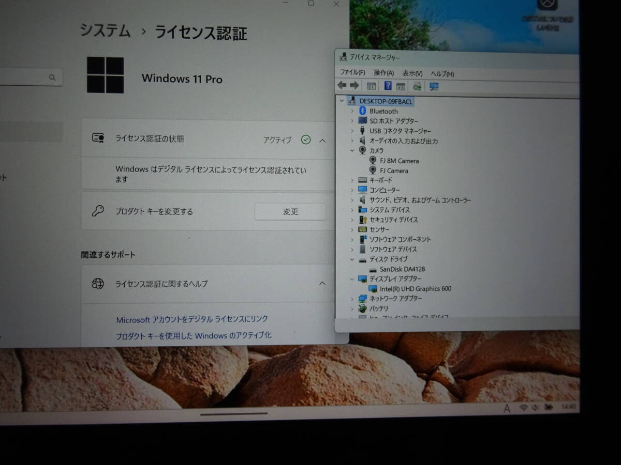
Task: Click the battery icon next to バッテリ
Action: click(x=362, y=308)
